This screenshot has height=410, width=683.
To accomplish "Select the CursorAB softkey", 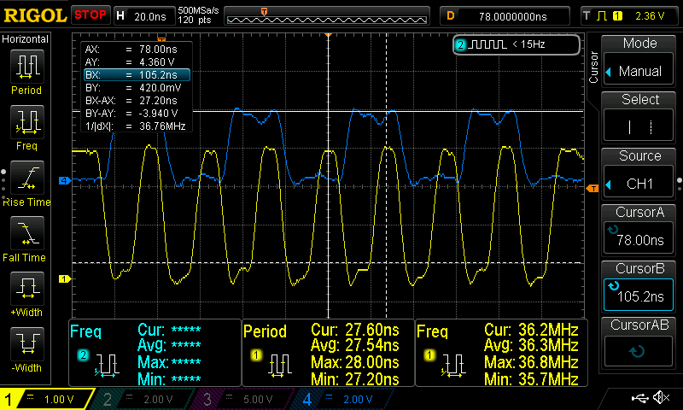I will [639, 342].
